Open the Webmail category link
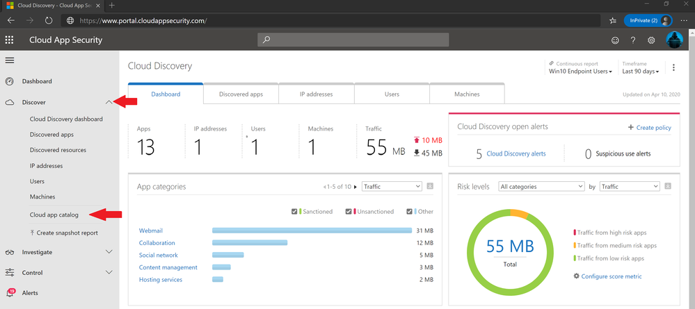This screenshot has height=309, width=695. (x=151, y=231)
